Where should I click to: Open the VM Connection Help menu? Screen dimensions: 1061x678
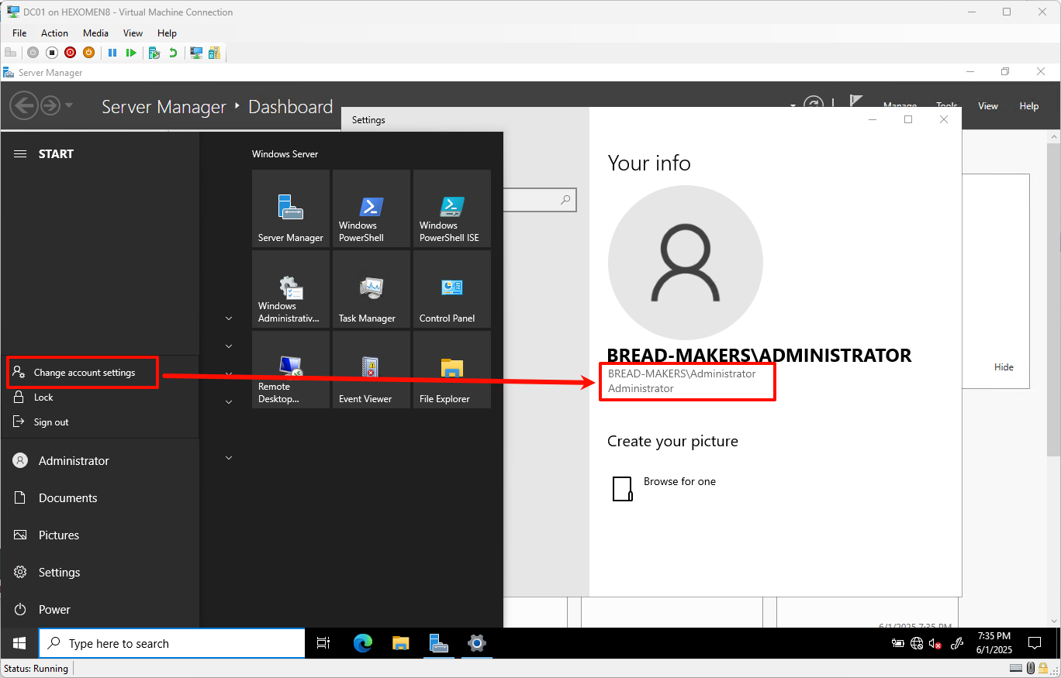[x=167, y=33]
